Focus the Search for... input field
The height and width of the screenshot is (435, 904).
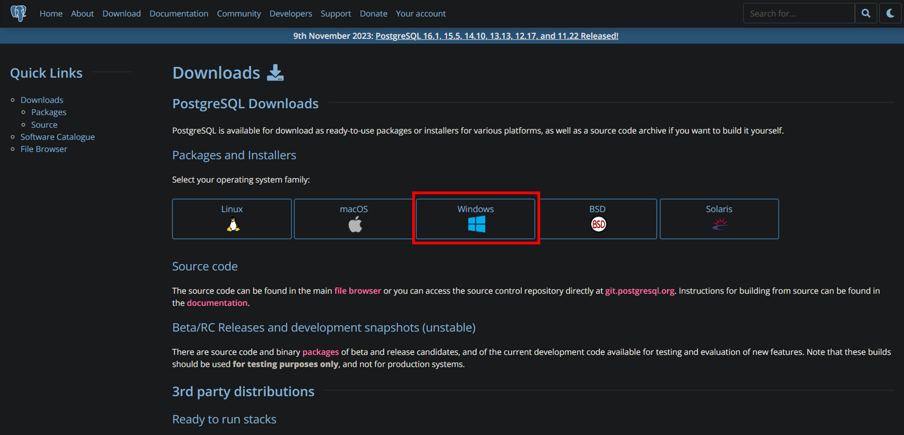pos(799,14)
